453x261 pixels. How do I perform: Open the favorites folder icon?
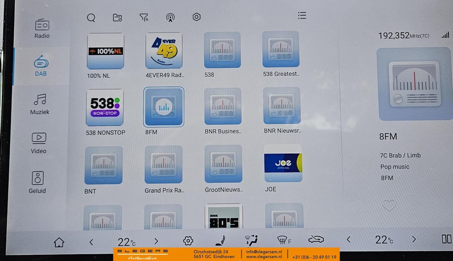(117, 18)
